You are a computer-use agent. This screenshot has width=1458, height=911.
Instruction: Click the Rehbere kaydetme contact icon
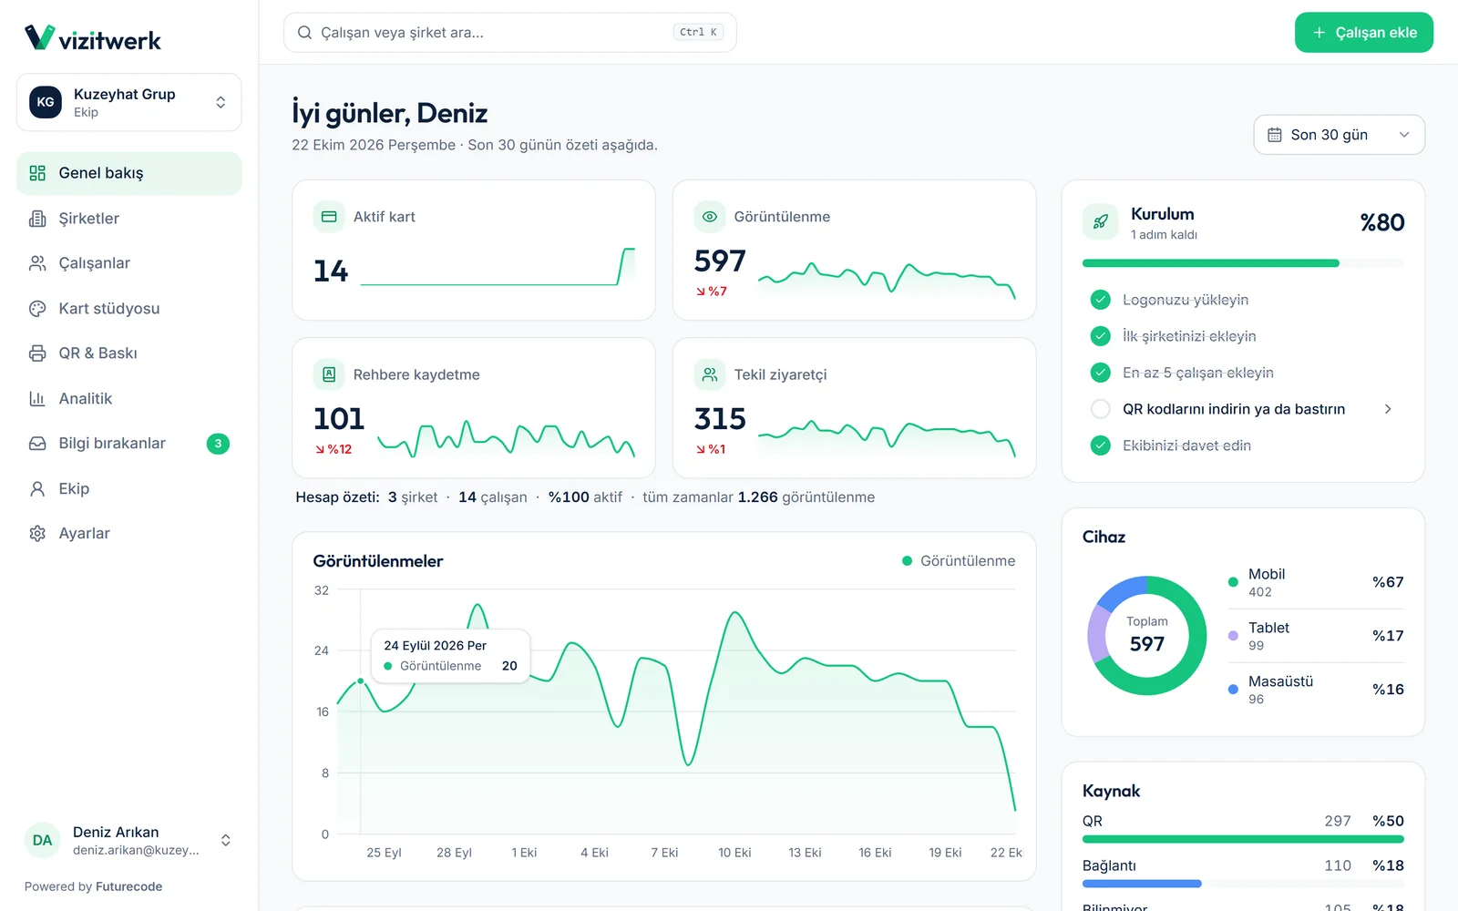[329, 374]
